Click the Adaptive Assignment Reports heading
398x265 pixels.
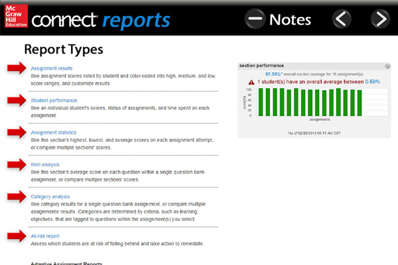pyautogui.click(x=66, y=263)
